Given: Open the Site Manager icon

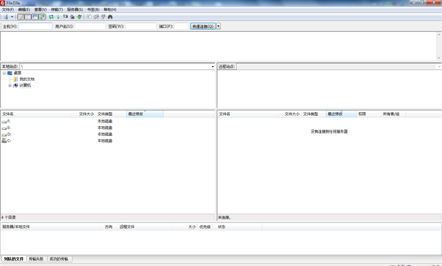Looking at the screenshot, I should (5, 17).
